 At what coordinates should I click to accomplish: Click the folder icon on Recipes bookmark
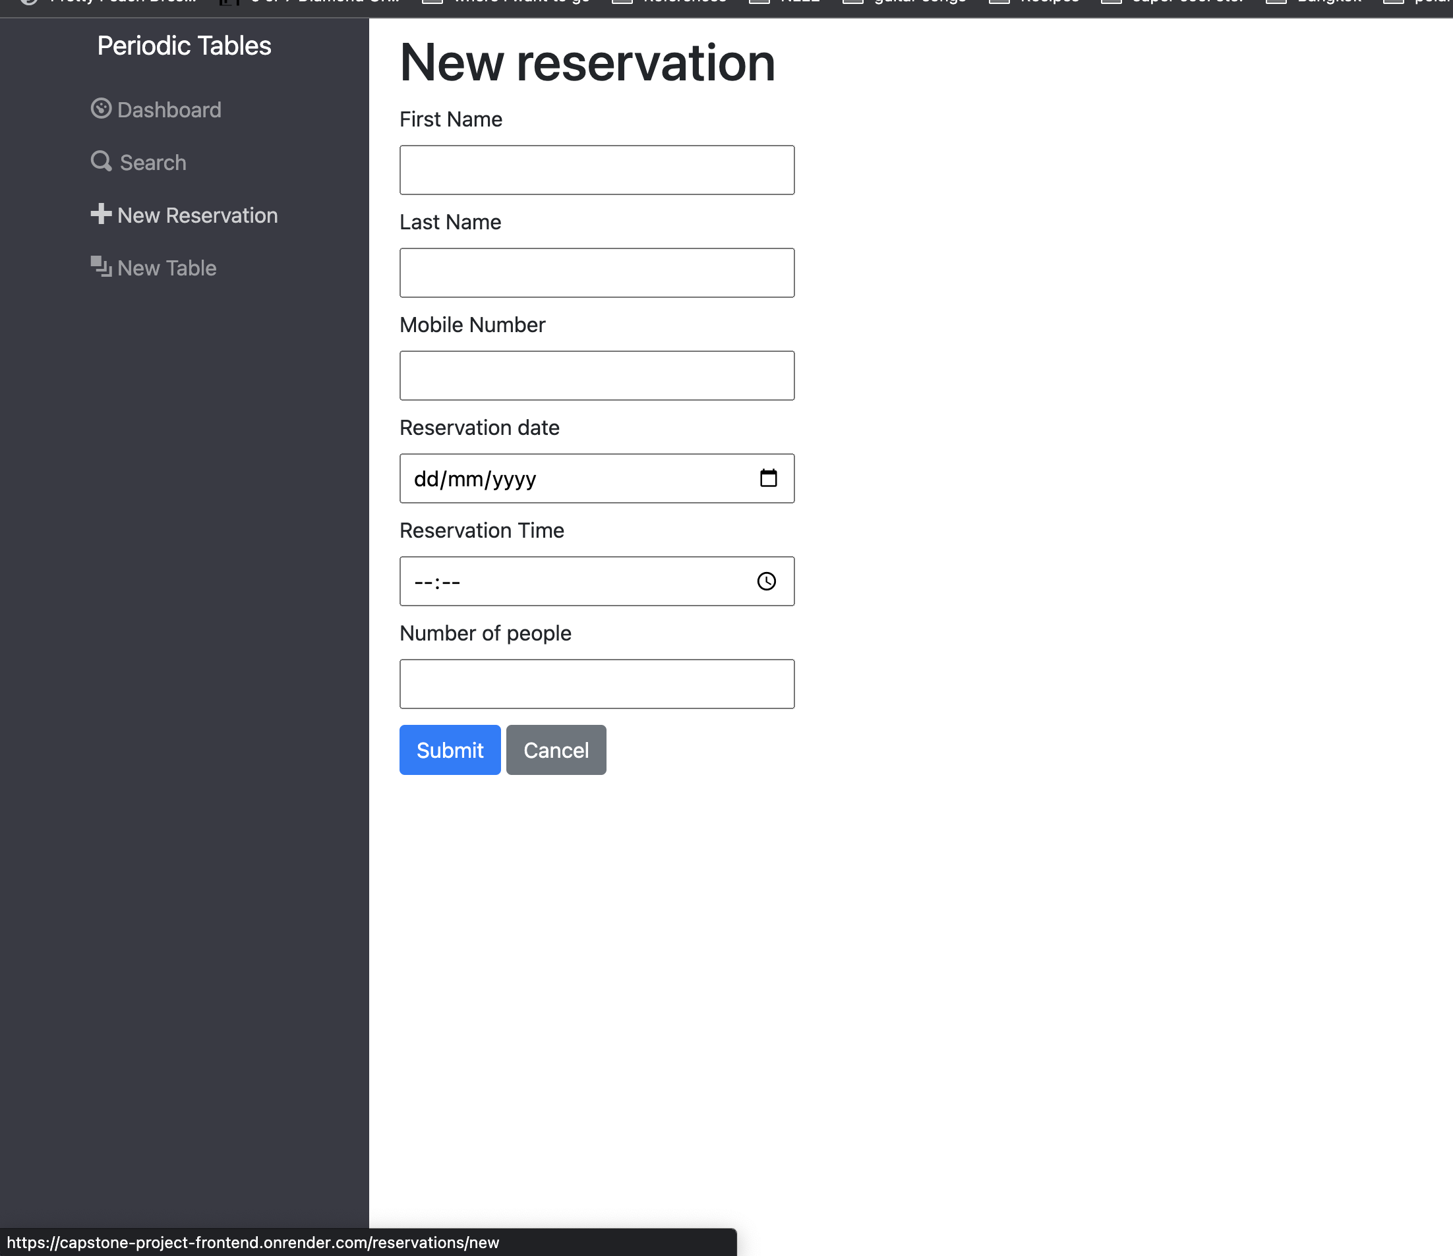(x=999, y=3)
